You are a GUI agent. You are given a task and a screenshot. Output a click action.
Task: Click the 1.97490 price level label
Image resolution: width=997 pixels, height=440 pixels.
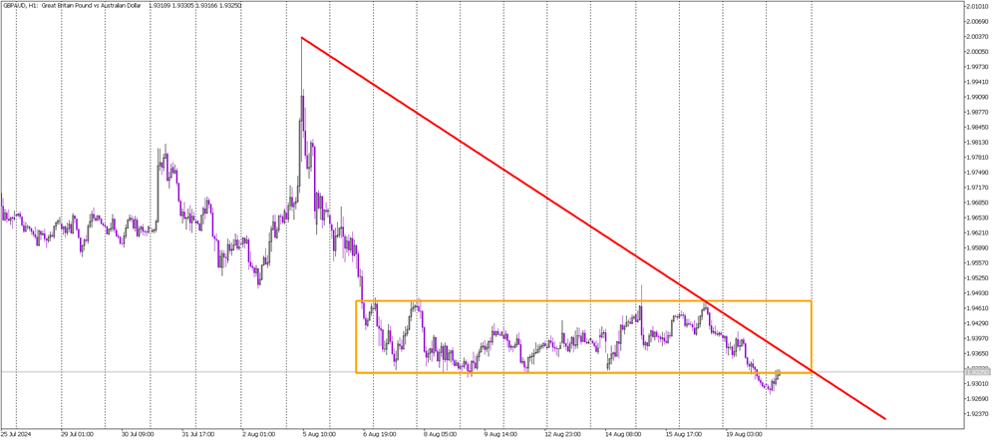(979, 173)
